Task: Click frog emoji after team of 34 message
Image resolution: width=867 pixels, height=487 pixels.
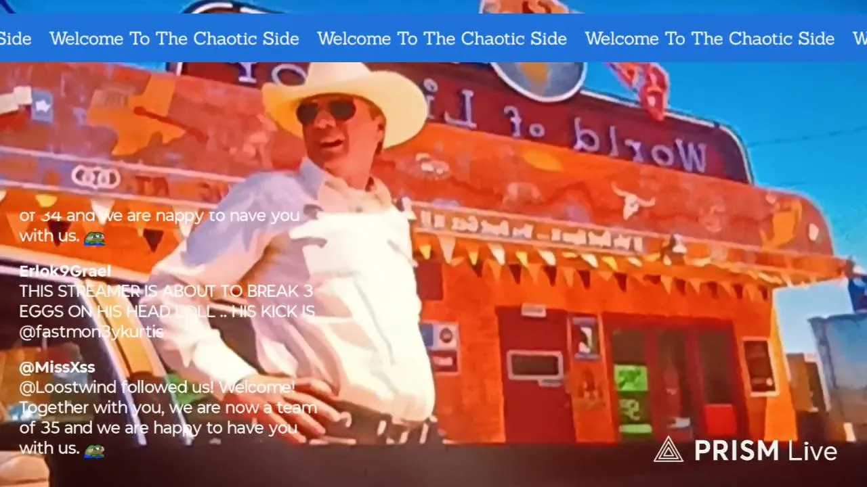Action: pyautogui.click(x=94, y=237)
